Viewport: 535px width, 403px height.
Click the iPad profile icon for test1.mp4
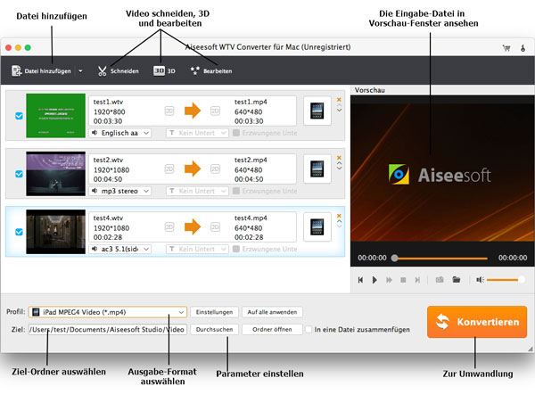(x=317, y=111)
